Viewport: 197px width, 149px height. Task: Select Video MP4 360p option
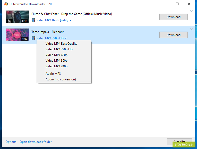tap(64, 61)
